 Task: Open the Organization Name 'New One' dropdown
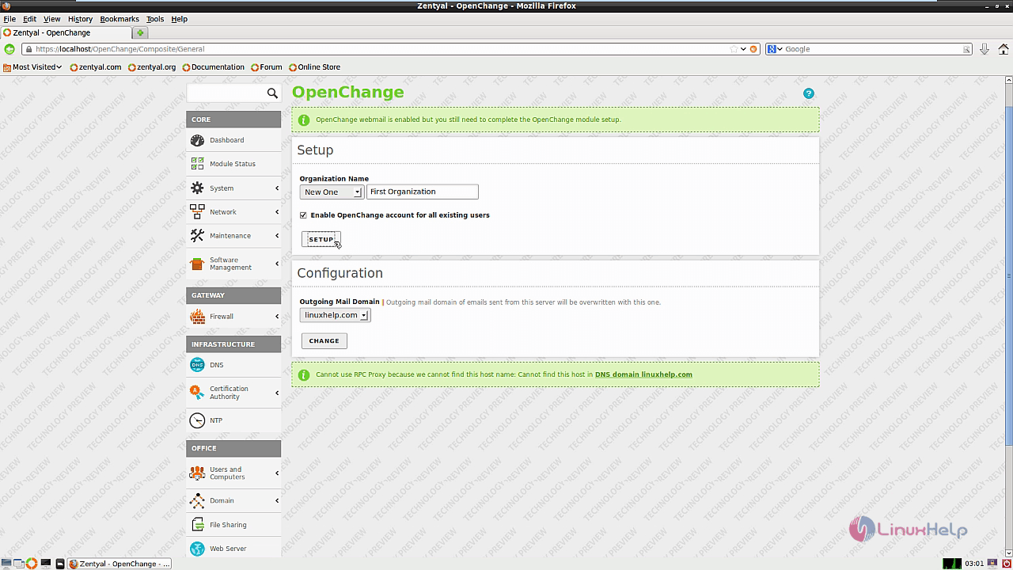(x=332, y=192)
